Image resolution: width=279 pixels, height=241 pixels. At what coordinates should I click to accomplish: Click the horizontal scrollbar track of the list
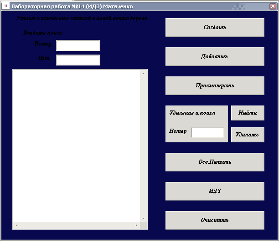click(77, 225)
